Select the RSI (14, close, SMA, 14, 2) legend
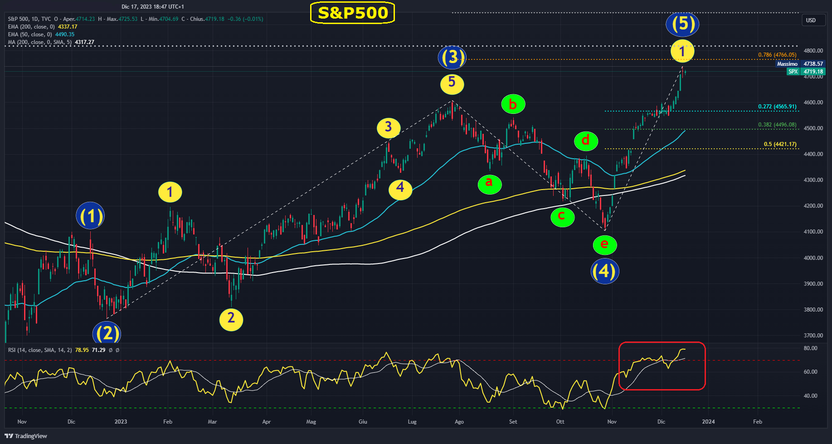The image size is (832, 444). (40, 350)
